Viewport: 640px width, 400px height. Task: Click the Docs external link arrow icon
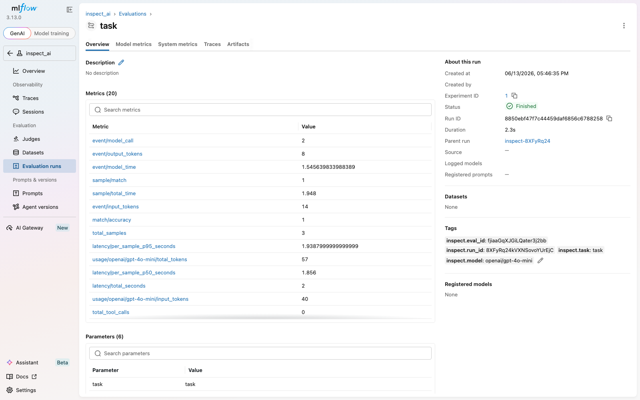34,376
